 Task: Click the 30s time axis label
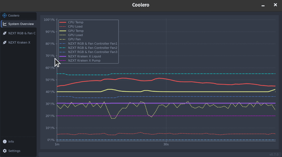(166, 144)
